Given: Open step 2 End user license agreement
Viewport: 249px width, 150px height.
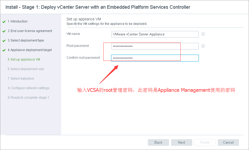Looking at the screenshot, I should (x=30, y=31).
